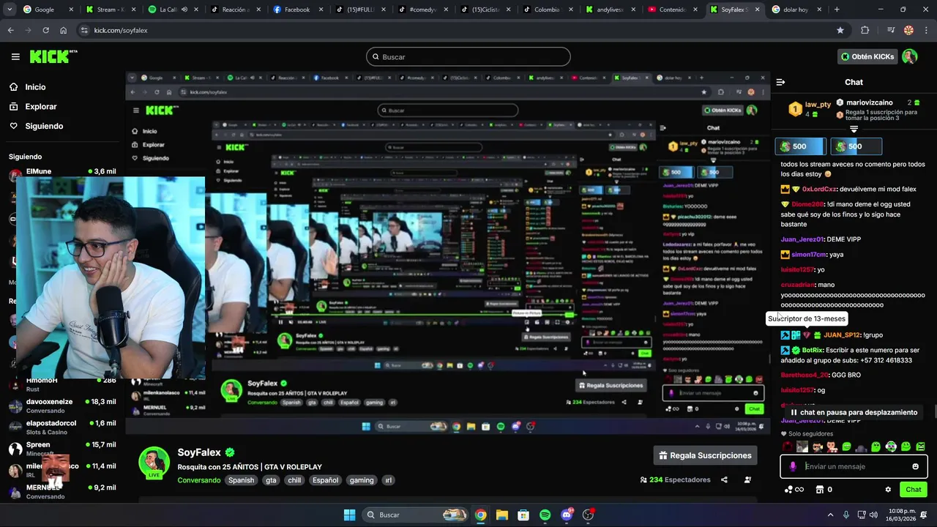937x527 pixels.
Task: Switch to the Colombia browser tab
Action: pyautogui.click(x=548, y=10)
